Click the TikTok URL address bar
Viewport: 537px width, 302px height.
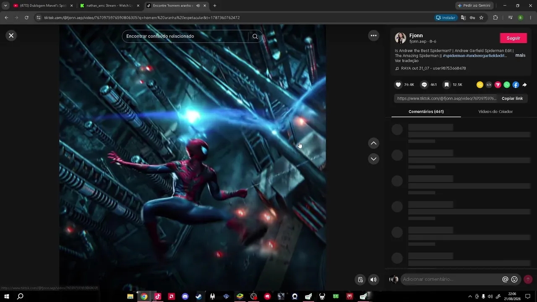[235, 18]
